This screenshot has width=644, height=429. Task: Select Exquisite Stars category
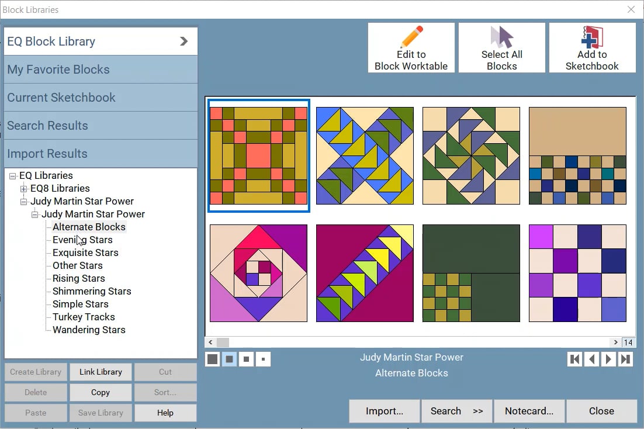click(x=85, y=252)
